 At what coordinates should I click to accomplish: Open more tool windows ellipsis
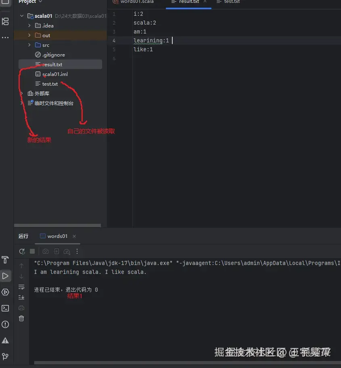pyautogui.click(x=5, y=38)
